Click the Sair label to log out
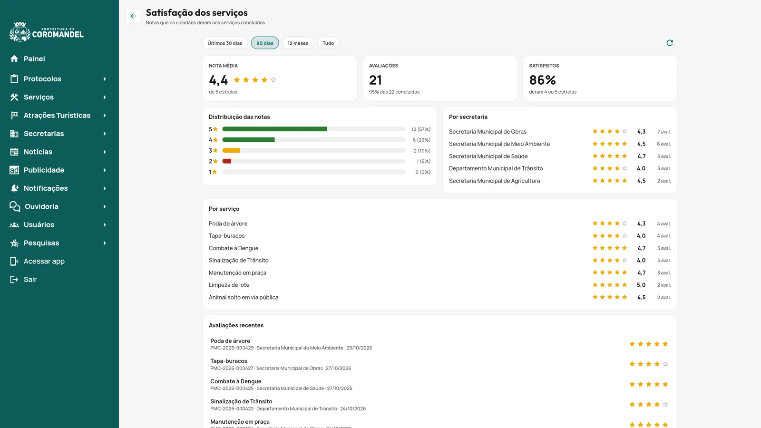The width and height of the screenshot is (761, 428). [30, 280]
